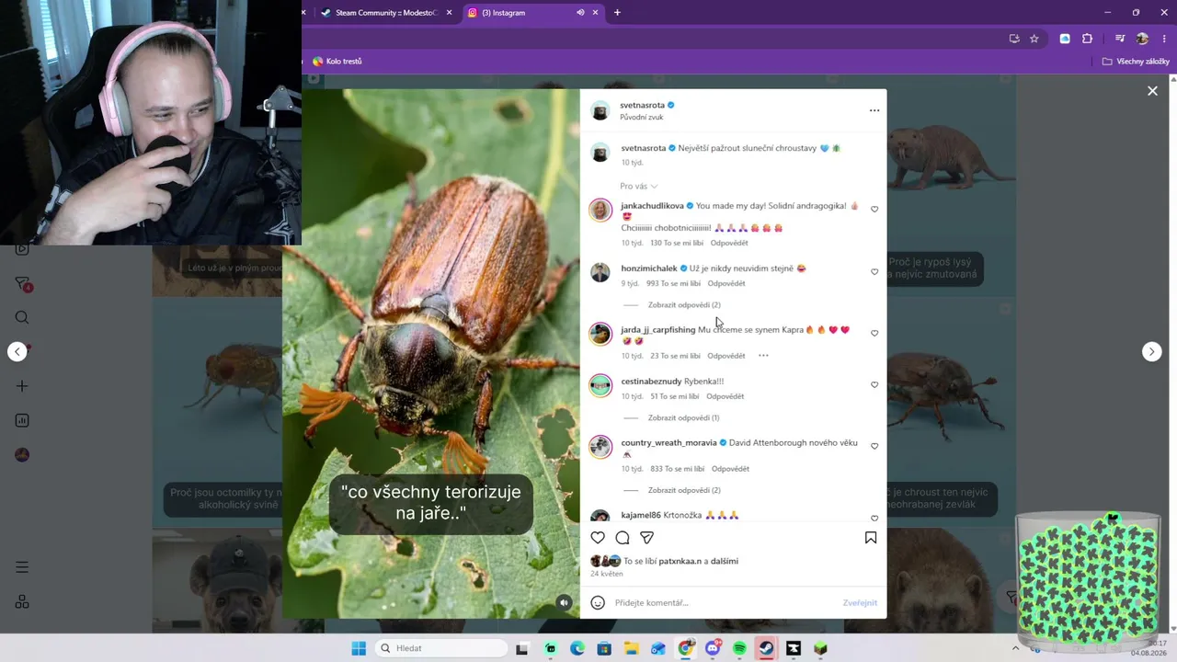Open Instagram search in the left sidebar
Viewport: 1177px width, 662px height.
click(22, 318)
